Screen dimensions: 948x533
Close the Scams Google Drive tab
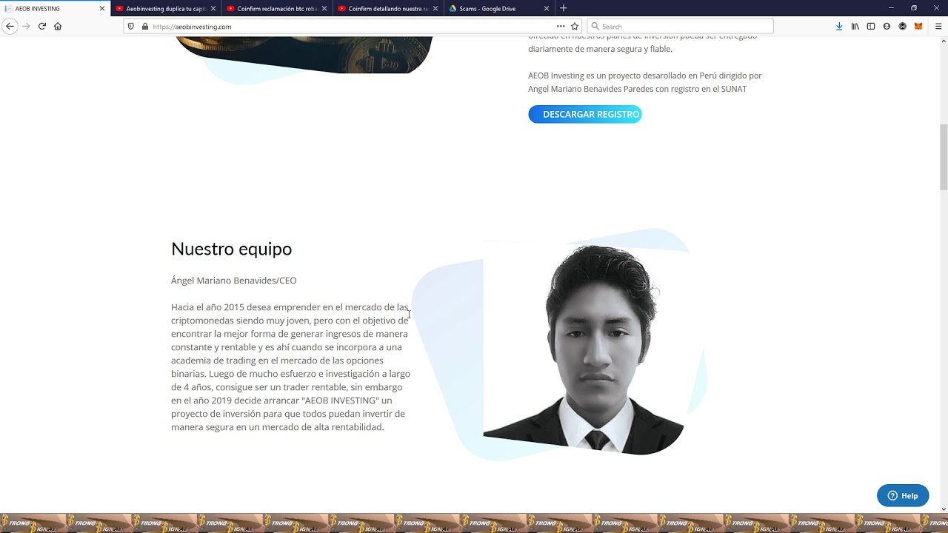tap(547, 8)
